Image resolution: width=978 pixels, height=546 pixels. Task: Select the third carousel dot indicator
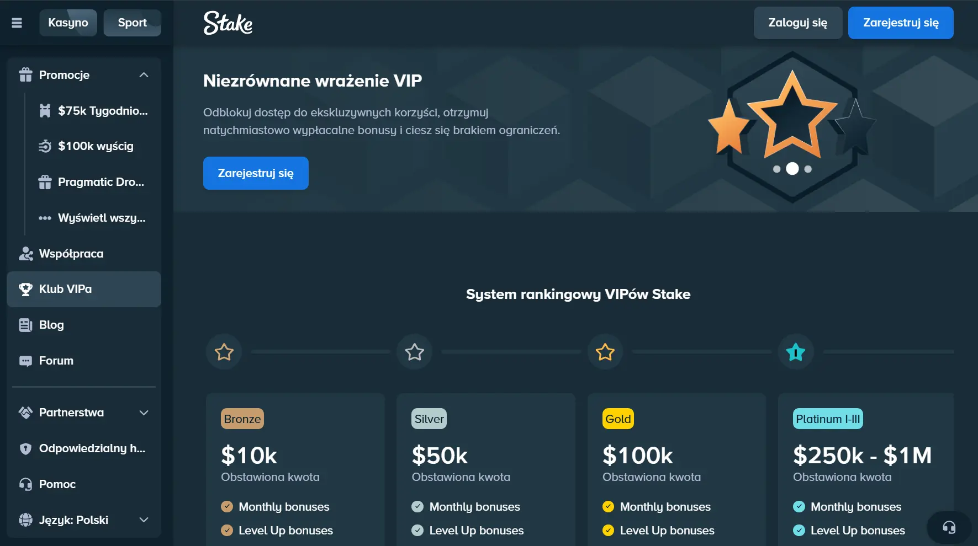click(808, 169)
